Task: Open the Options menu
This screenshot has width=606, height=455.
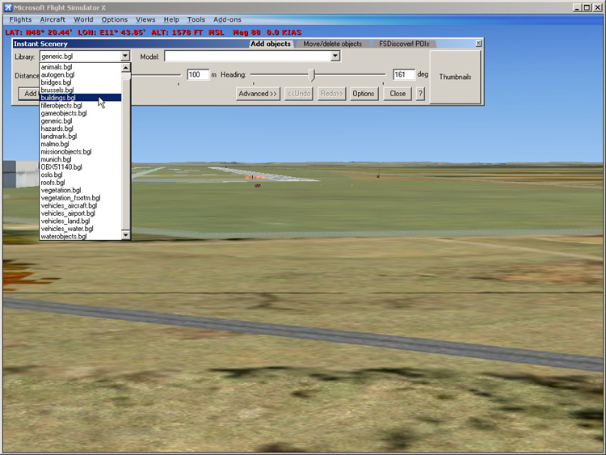Action: 115,19
